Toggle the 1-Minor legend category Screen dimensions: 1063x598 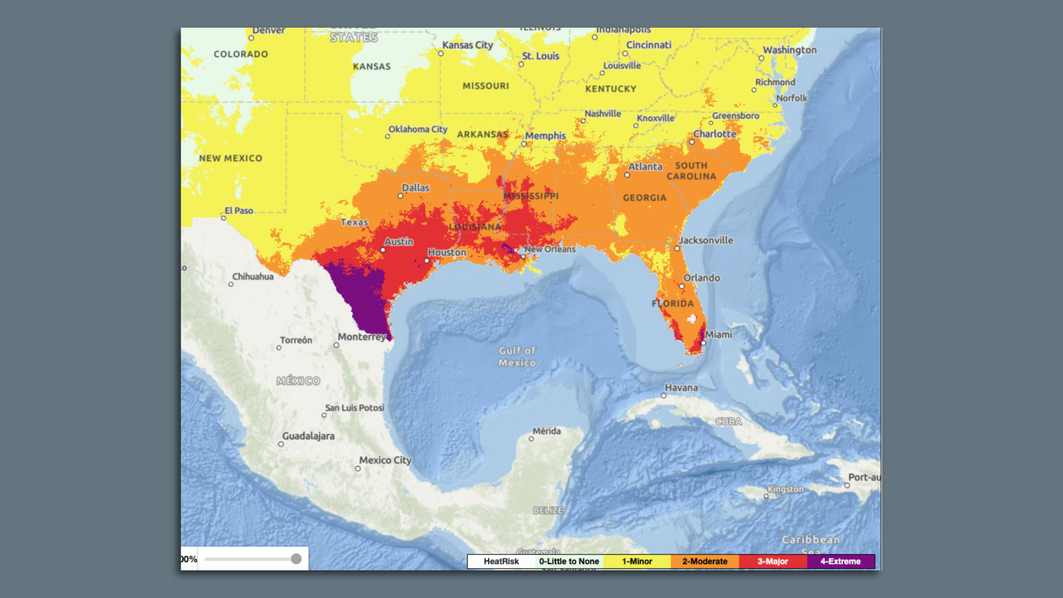click(637, 561)
